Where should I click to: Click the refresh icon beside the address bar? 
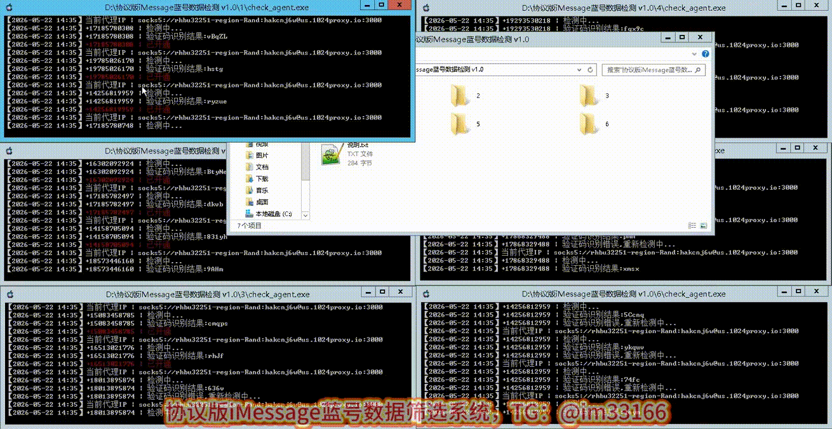click(x=591, y=70)
